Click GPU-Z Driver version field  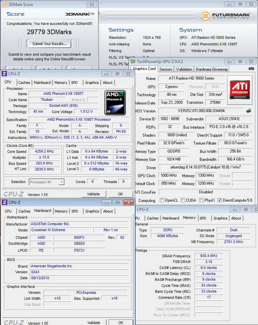(205, 167)
